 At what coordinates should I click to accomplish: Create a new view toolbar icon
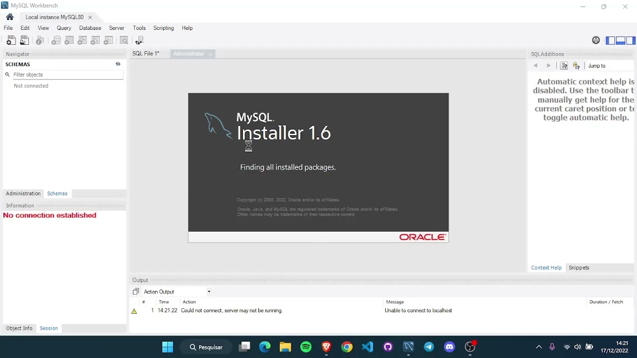82,40
